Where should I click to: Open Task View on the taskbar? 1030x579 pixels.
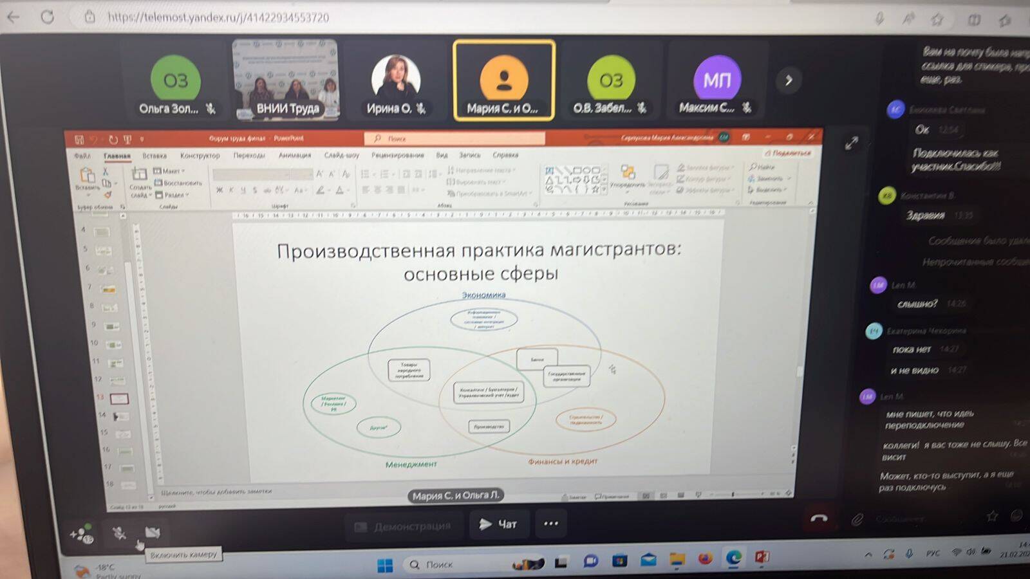[x=561, y=563]
